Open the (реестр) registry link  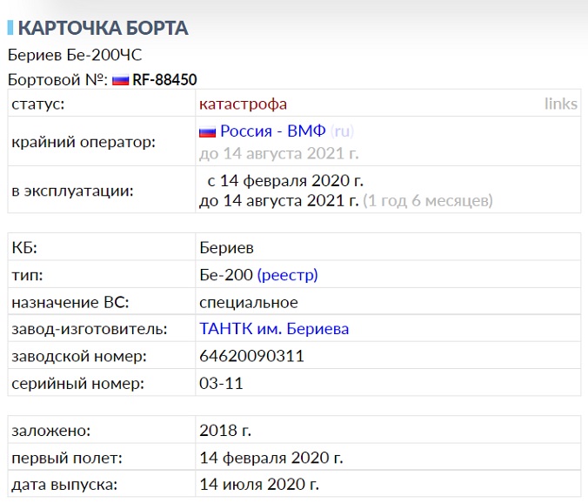coord(288,275)
